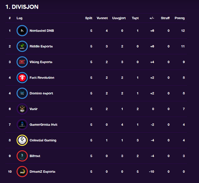Click the Poeng column header
Viewport: 199px width, 183px height.
(180, 18)
